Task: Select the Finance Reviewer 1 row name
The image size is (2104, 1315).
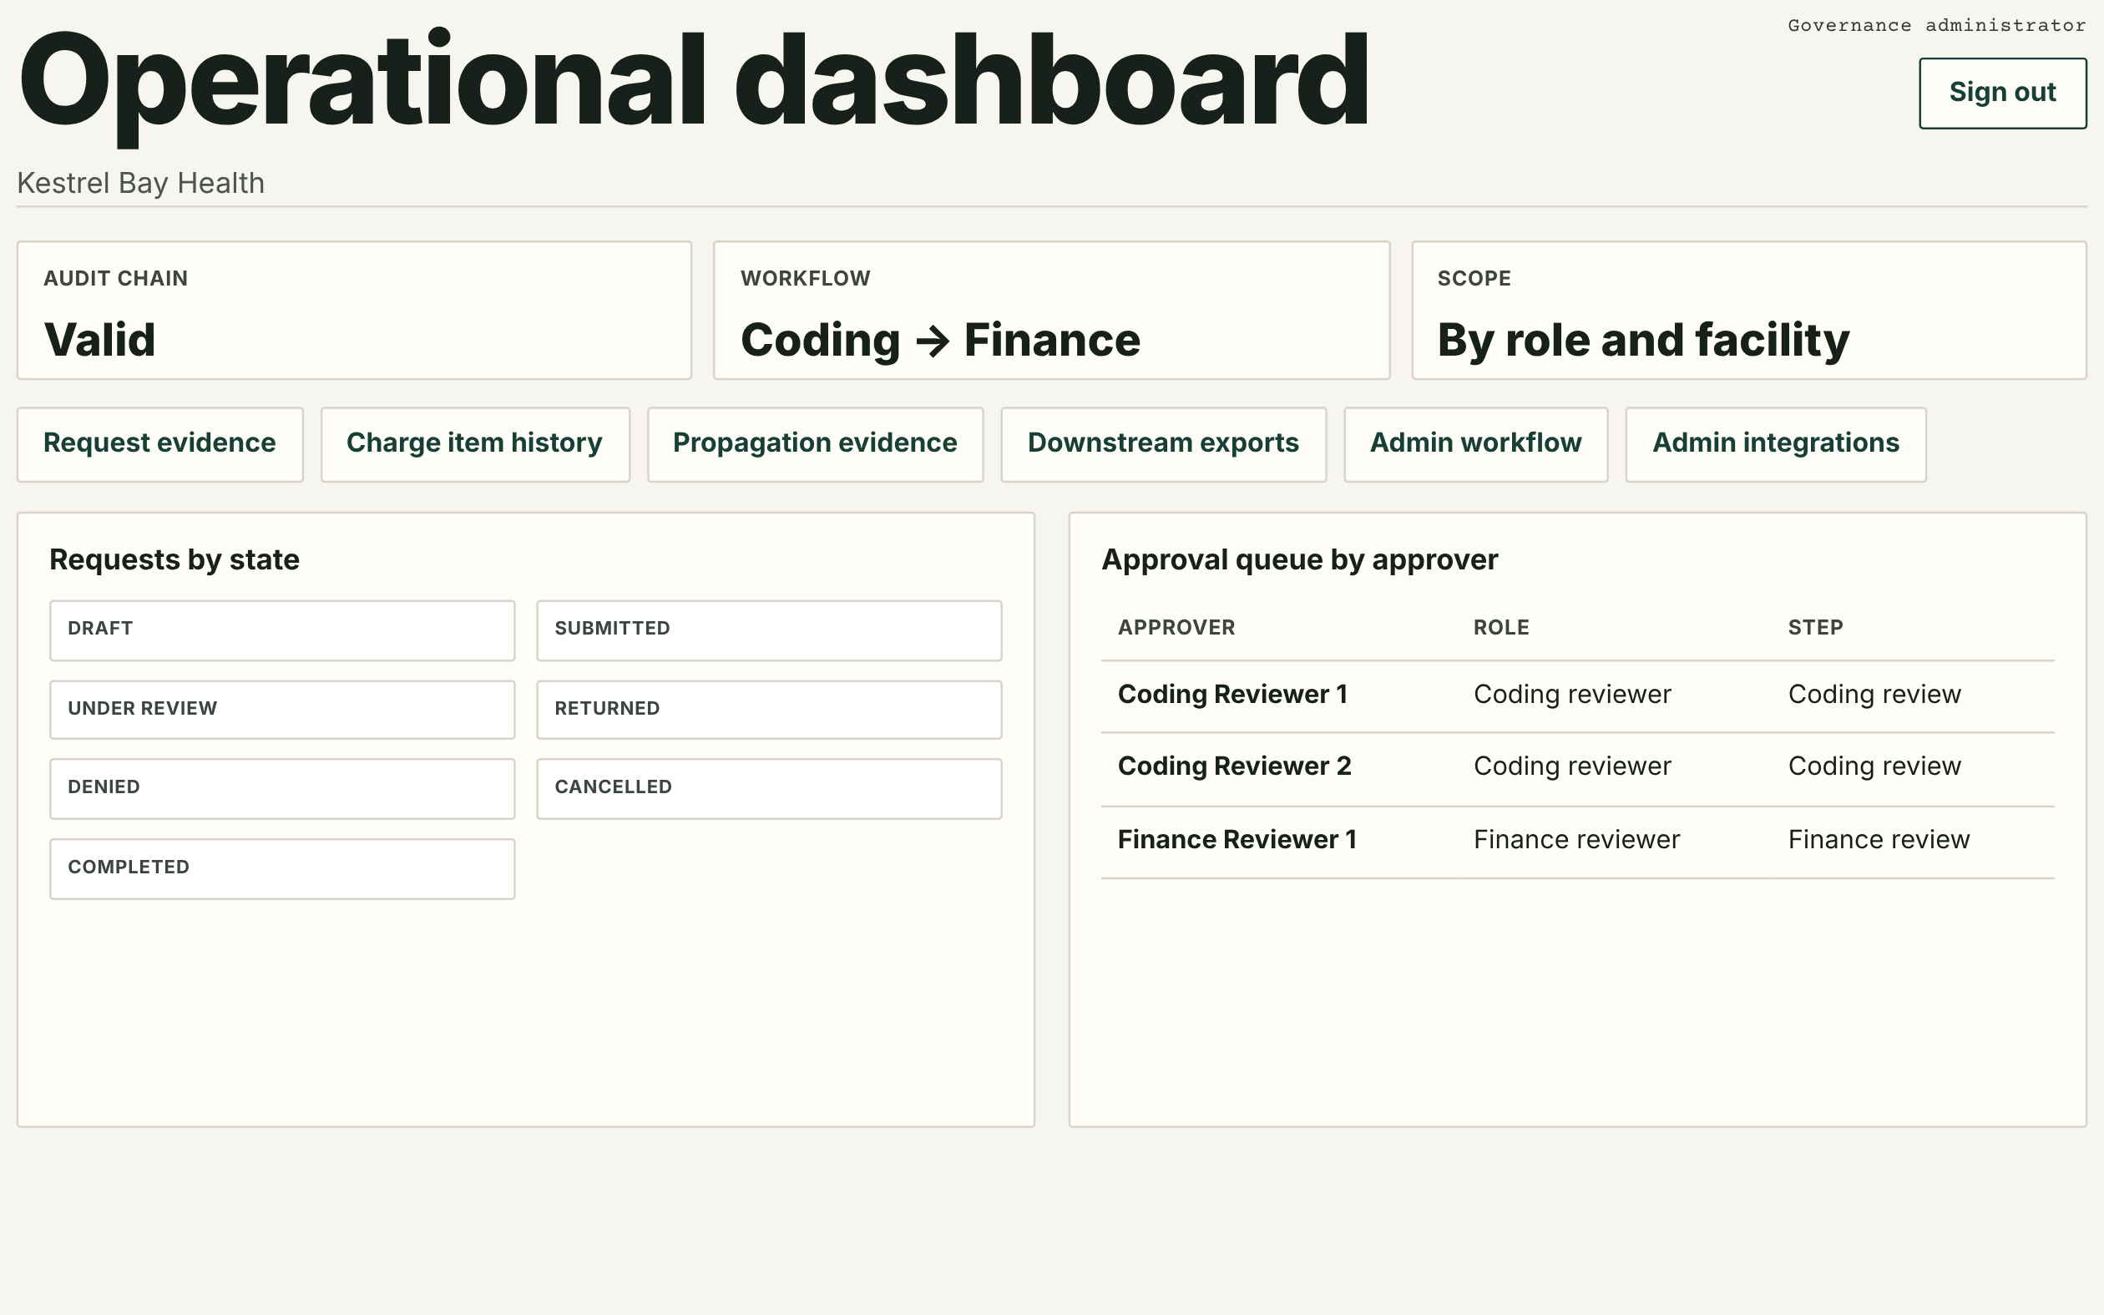Action: 1237,840
